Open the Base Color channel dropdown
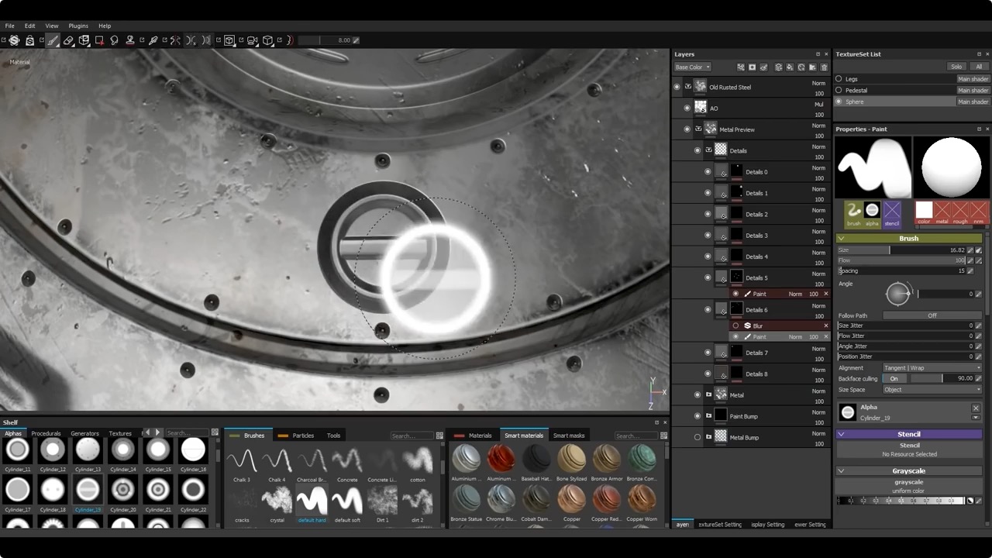This screenshot has width=992, height=558. coord(692,67)
